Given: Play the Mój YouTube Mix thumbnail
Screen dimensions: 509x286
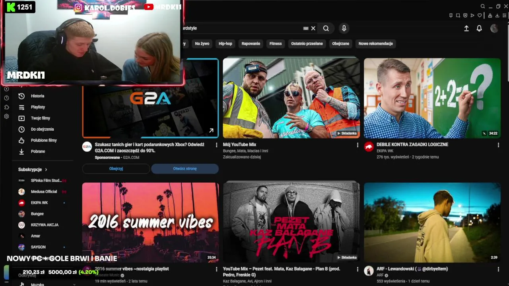Looking at the screenshot, I should point(291,98).
